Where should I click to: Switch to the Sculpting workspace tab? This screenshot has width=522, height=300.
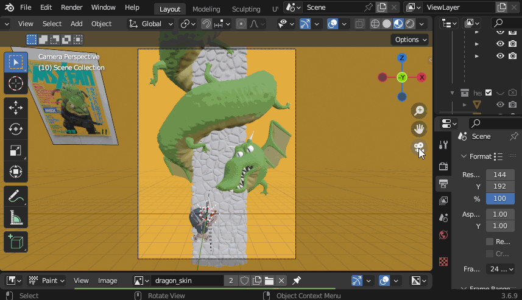pos(246,9)
